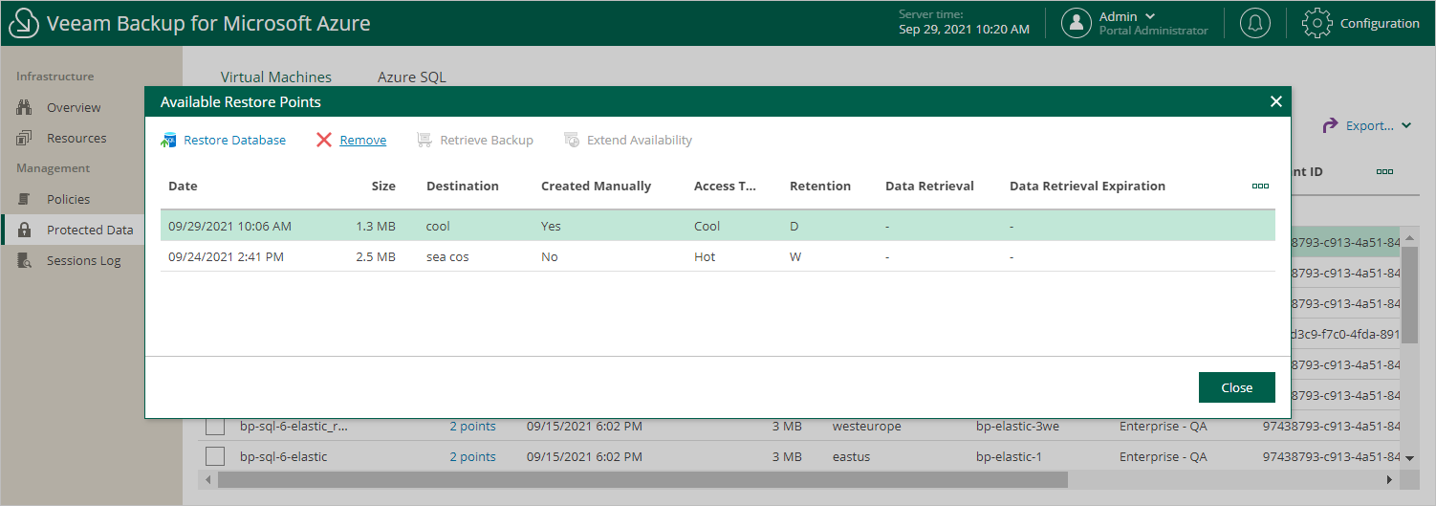This screenshot has height=506, width=1436.
Task: Sort by Retention column header
Action: pyautogui.click(x=820, y=186)
